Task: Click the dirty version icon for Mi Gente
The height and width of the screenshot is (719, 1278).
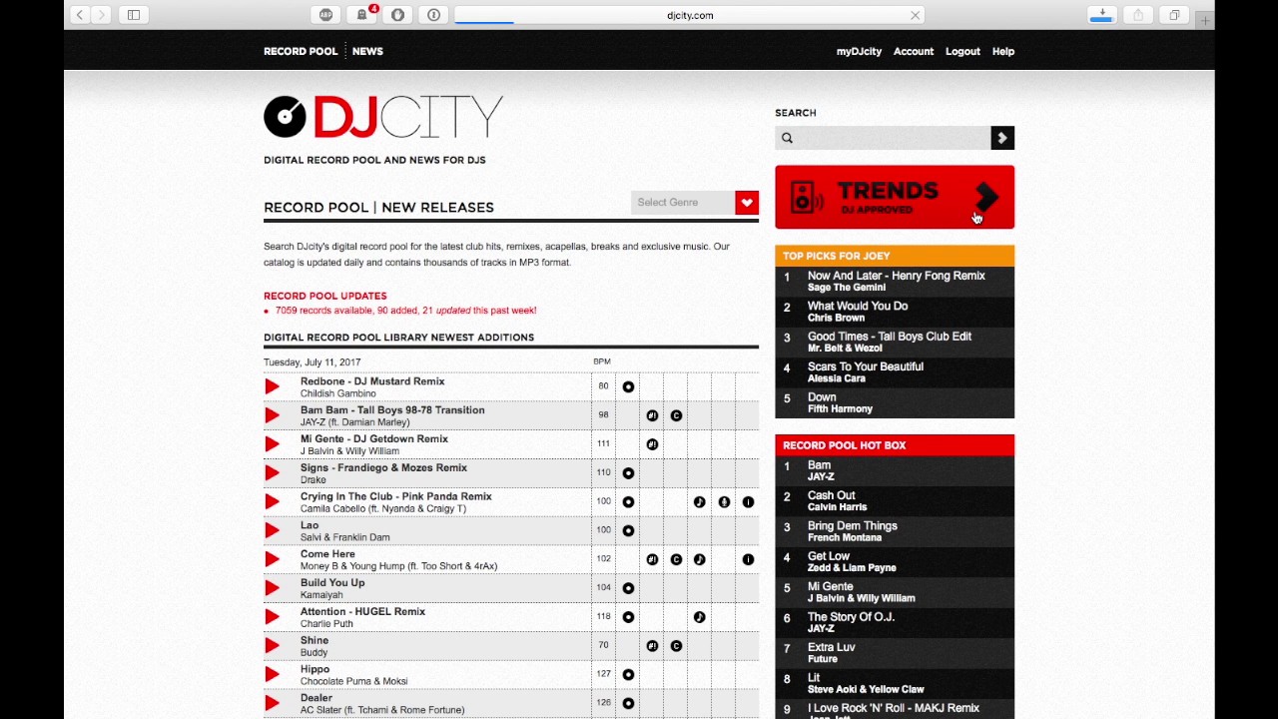Action: pyautogui.click(x=652, y=444)
